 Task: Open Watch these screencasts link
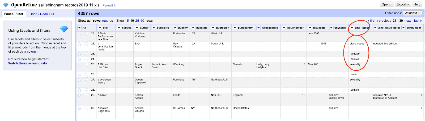[x=28, y=63]
